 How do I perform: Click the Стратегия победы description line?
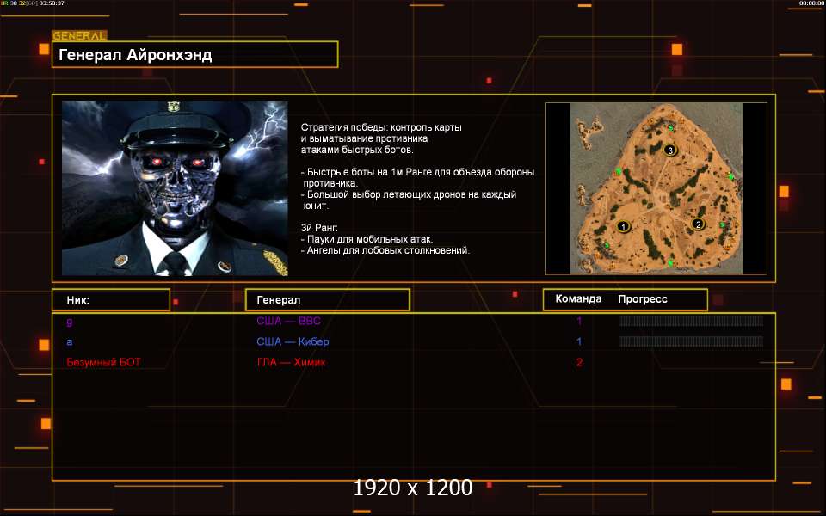pyautogui.click(x=381, y=127)
